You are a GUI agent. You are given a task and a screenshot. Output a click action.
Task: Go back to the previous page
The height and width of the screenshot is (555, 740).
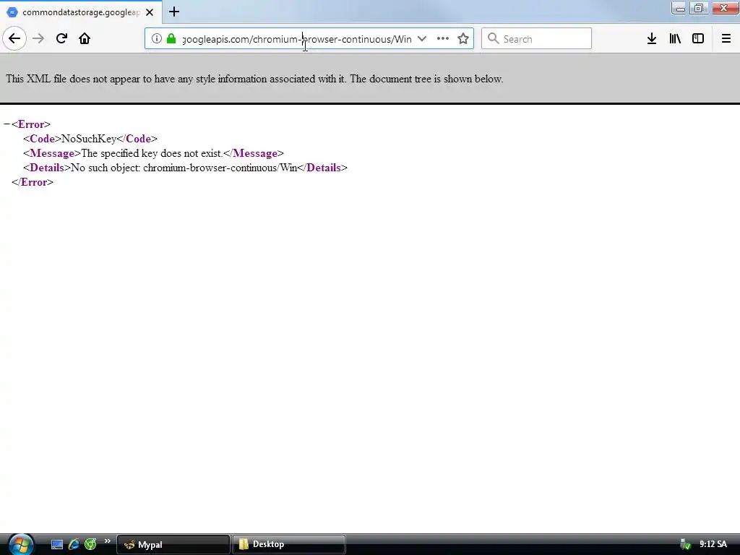click(x=14, y=38)
